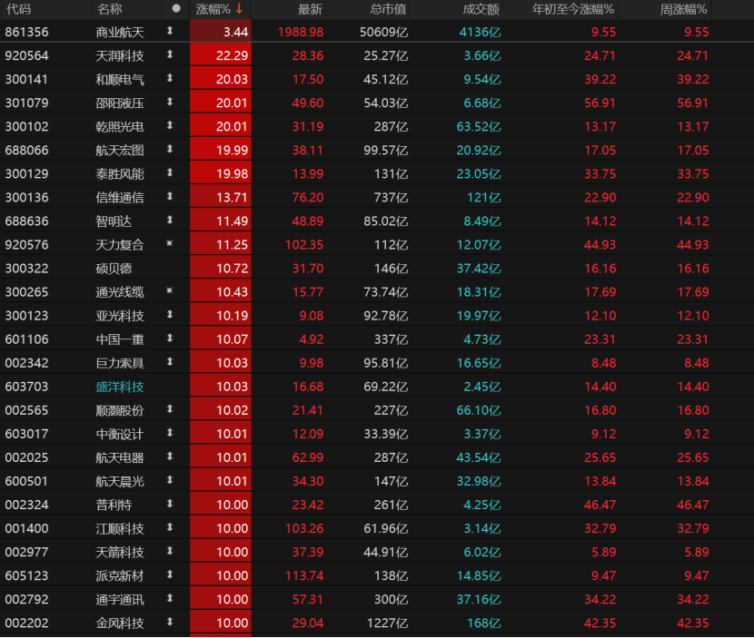This screenshot has width=754, height=638.
Task: Click the marker icon beside 航天电器
Action: [170, 457]
